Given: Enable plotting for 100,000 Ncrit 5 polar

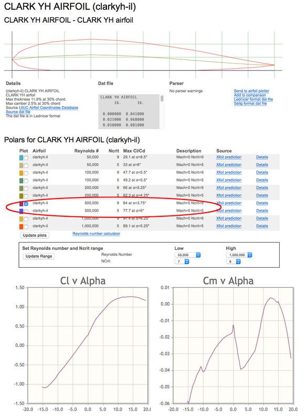Looking at the screenshot, I should (26, 181).
